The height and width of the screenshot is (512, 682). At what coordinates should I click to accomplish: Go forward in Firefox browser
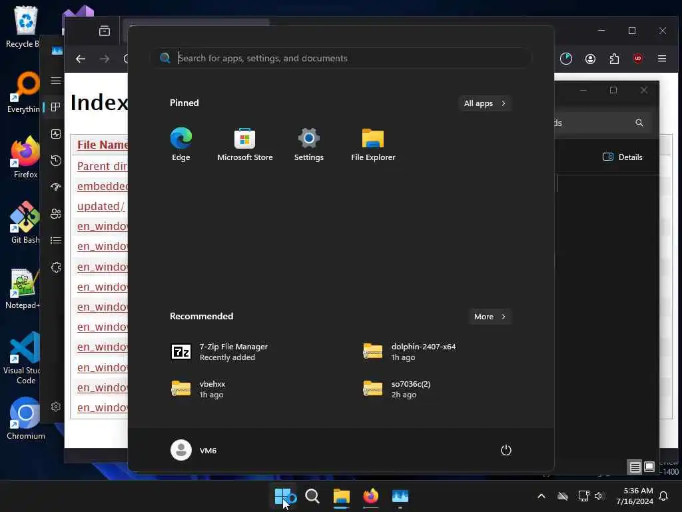pyautogui.click(x=105, y=59)
